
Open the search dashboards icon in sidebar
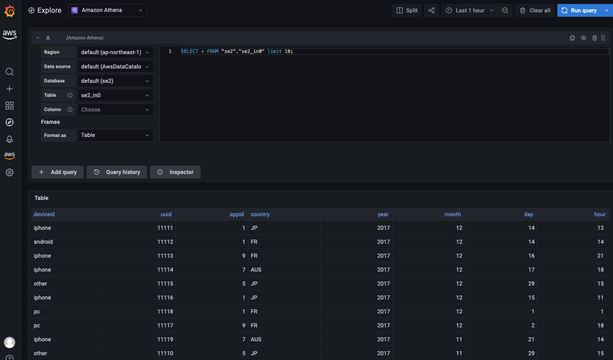[x=10, y=72]
